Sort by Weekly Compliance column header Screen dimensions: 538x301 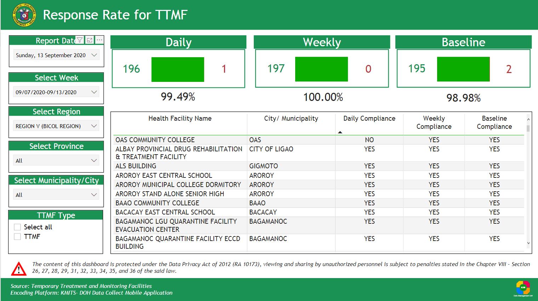coord(434,122)
